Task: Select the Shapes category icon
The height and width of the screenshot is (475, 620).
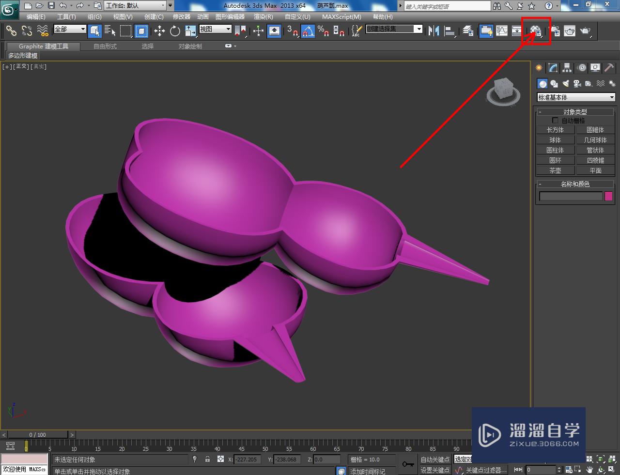Action: pos(554,83)
